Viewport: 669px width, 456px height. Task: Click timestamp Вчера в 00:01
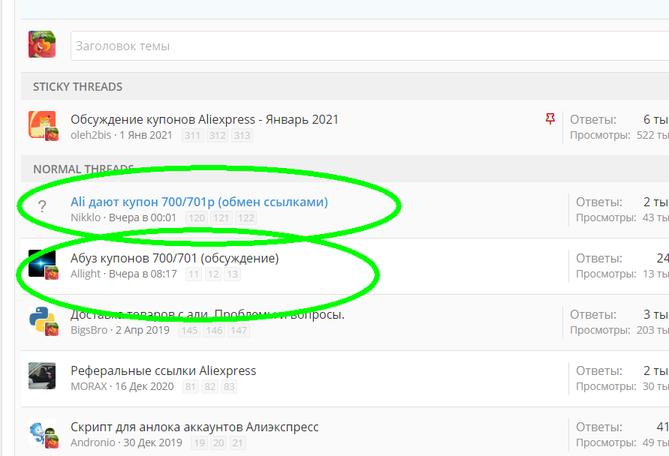tap(143, 217)
